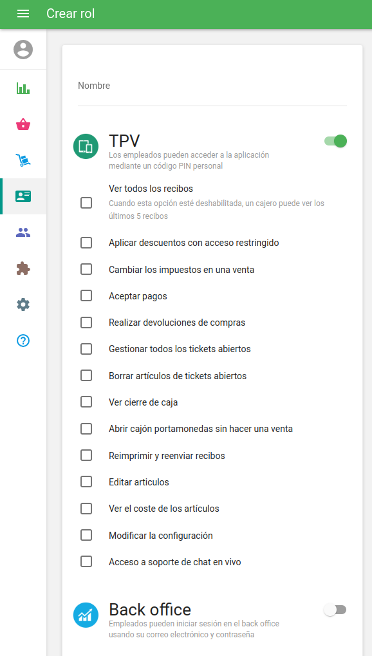Check 'Acceso a soporte de chat en vivo'
Image resolution: width=372 pixels, height=656 pixels.
86,561
